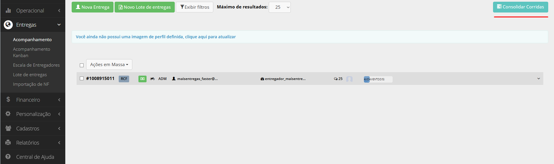The image size is (554, 164).
Task: Click the Entregas globe icon
Action: [x=8, y=25]
